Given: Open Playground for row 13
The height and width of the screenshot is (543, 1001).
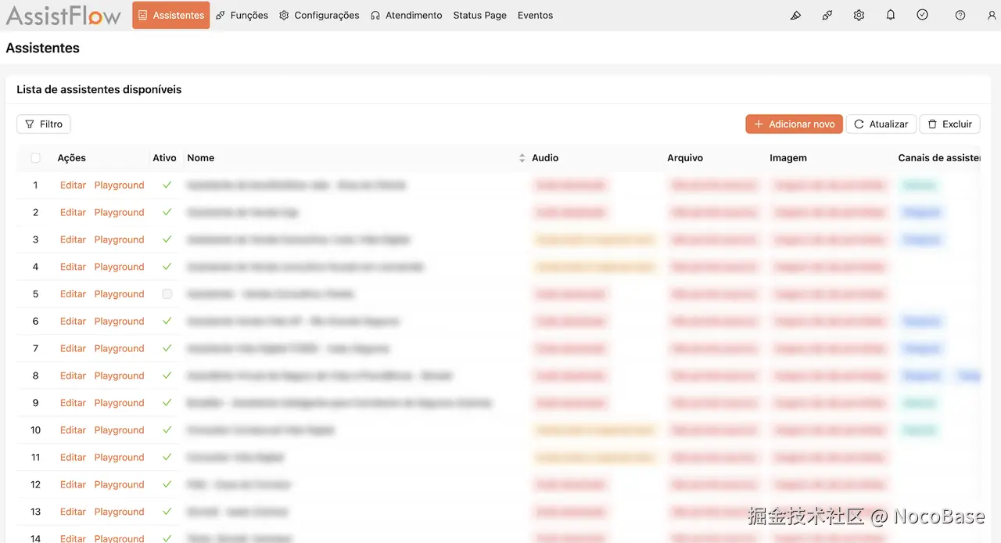Looking at the screenshot, I should click(x=119, y=512).
